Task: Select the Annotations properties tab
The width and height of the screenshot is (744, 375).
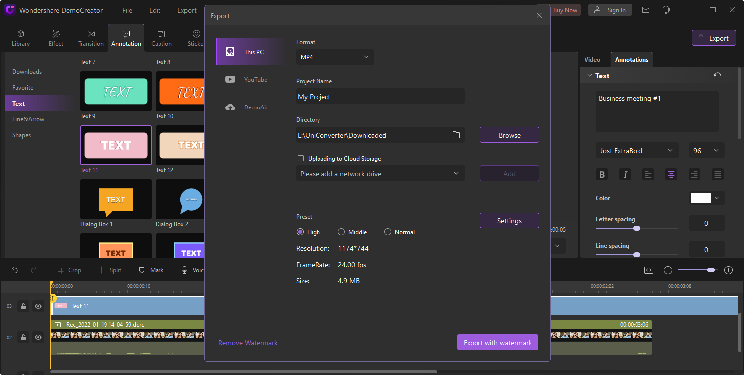Action: point(632,60)
